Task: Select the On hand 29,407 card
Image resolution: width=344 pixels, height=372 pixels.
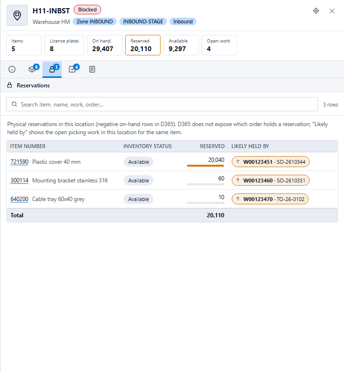Action: (x=105, y=45)
